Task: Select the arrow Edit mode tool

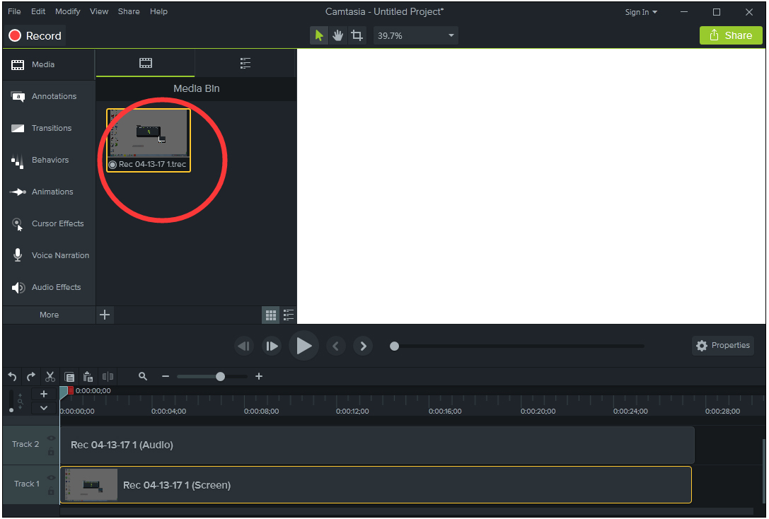Action: coord(319,35)
